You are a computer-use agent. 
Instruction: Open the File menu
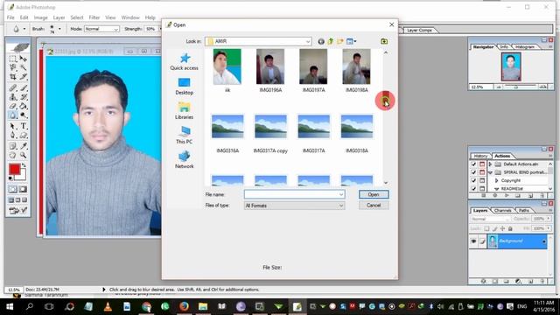pyautogui.click(x=10, y=17)
